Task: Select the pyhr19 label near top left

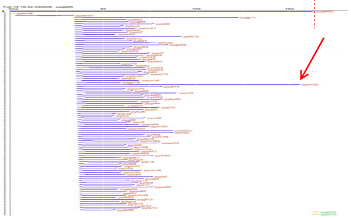Action: [24, 14]
